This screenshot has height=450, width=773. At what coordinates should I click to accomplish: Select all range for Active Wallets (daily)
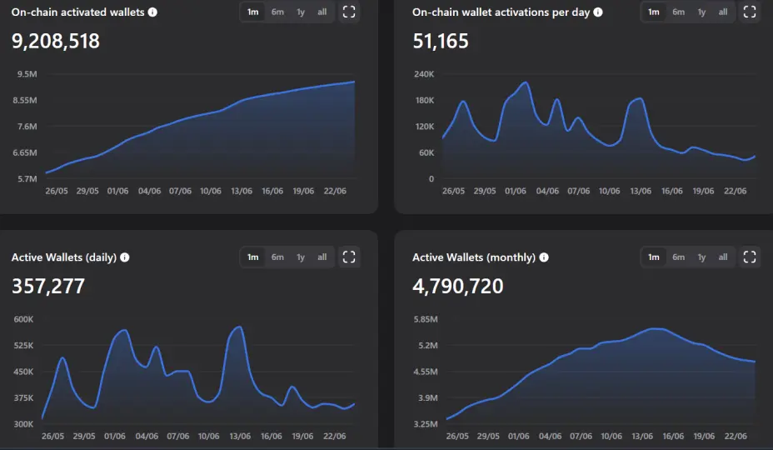322,257
